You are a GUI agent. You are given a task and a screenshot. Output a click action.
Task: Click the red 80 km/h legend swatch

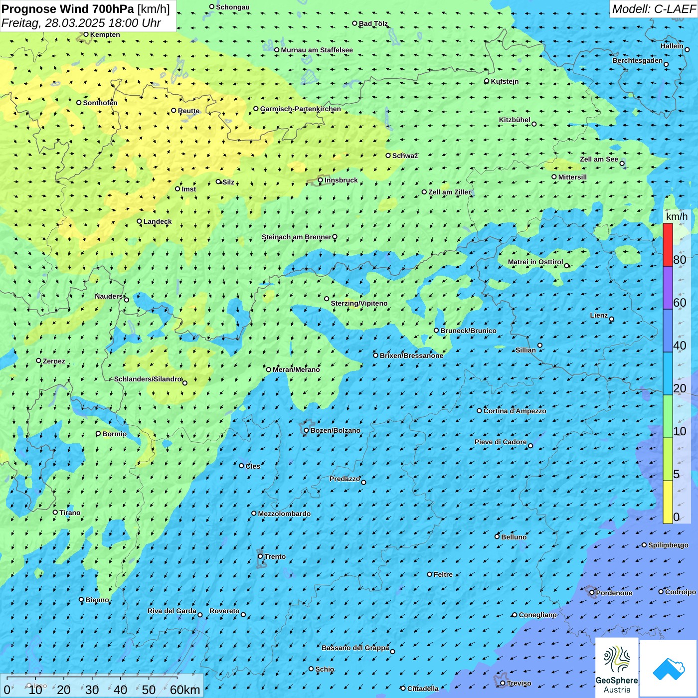(668, 245)
